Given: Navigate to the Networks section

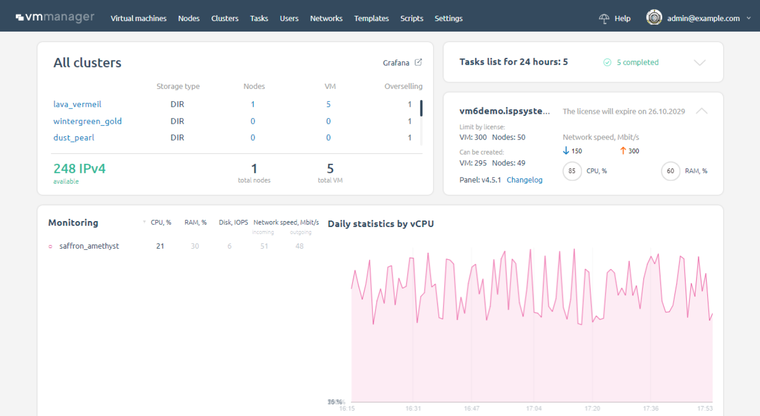Looking at the screenshot, I should 326,18.
